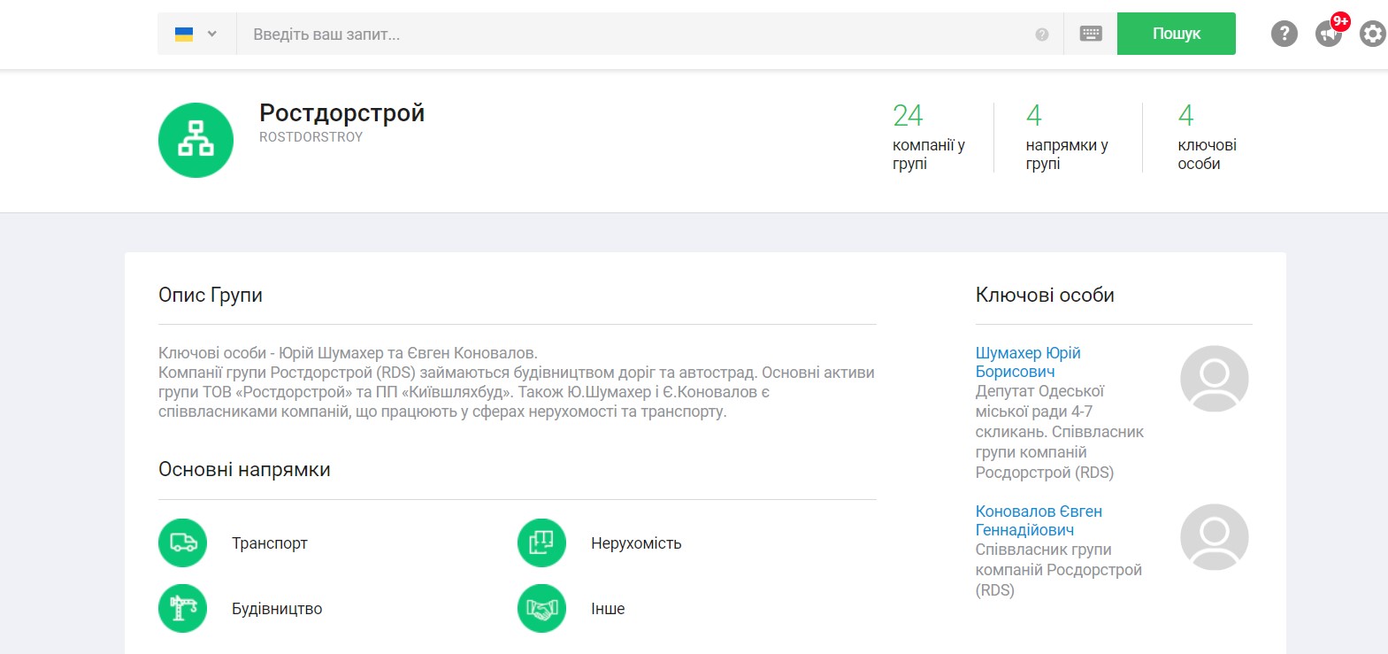
Task: Select the 24 компанії у групі counter
Action: coord(928,137)
